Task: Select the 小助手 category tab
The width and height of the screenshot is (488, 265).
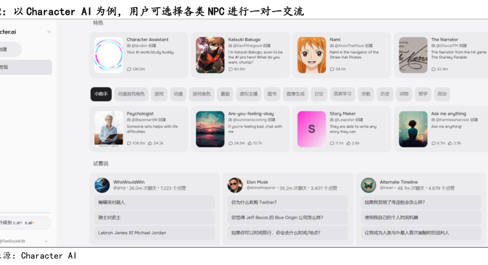Action: tap(101, 94)
